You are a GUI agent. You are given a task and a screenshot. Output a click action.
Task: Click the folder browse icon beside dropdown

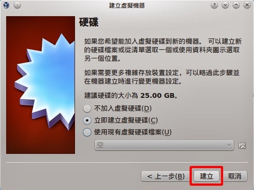coord(242,145)
